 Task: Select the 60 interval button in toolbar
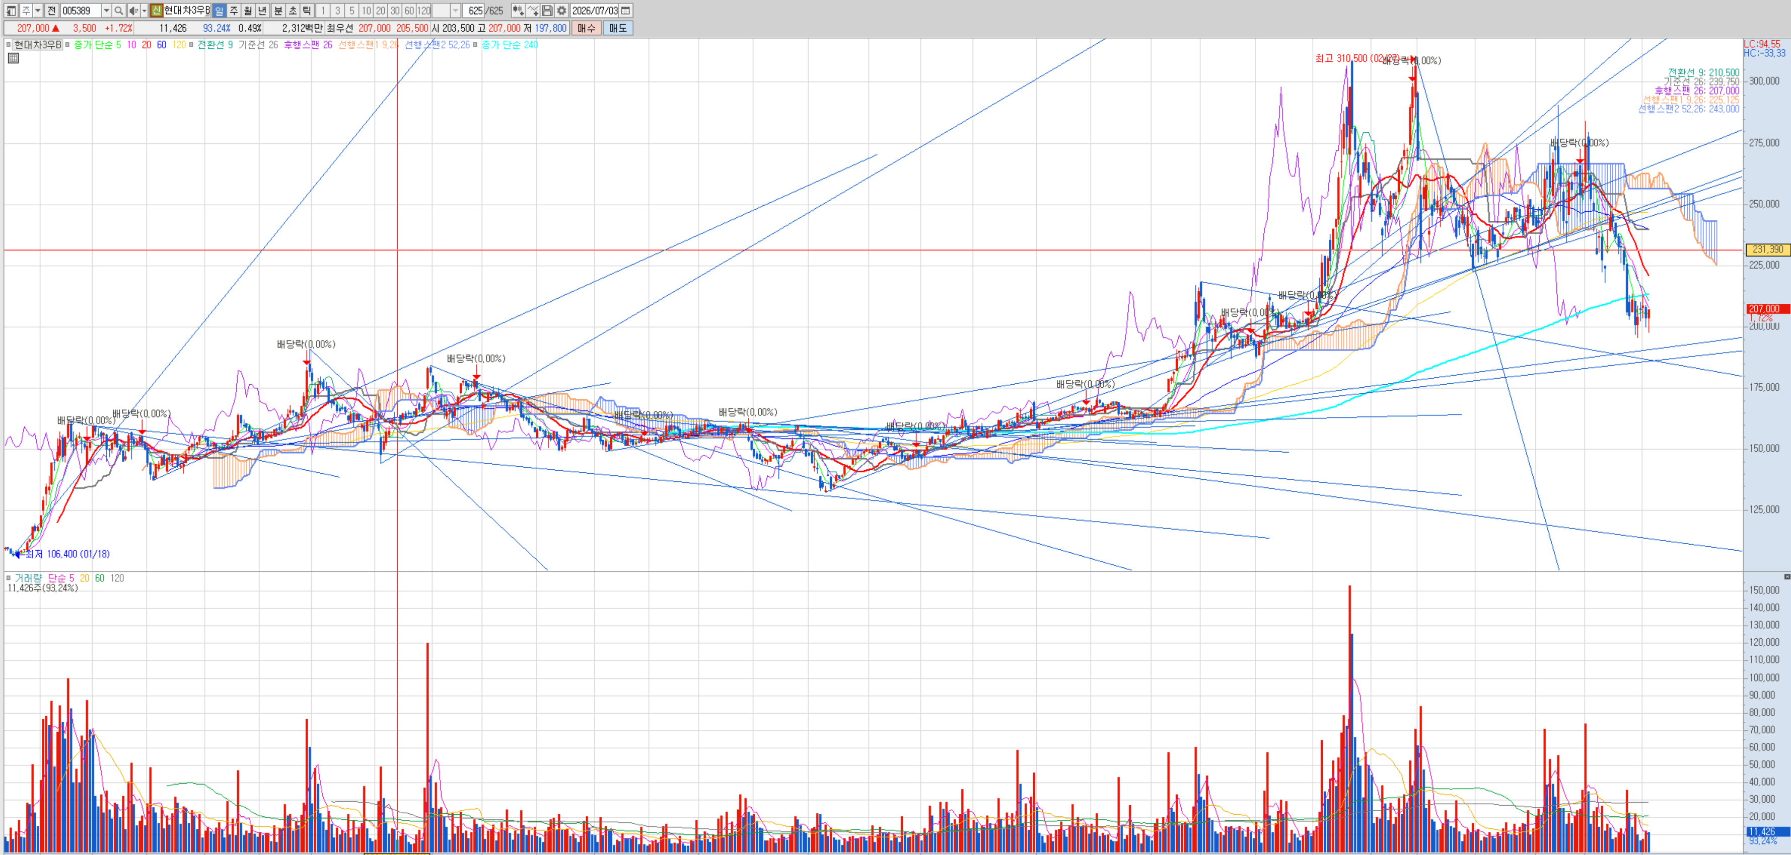coord(409,11)
